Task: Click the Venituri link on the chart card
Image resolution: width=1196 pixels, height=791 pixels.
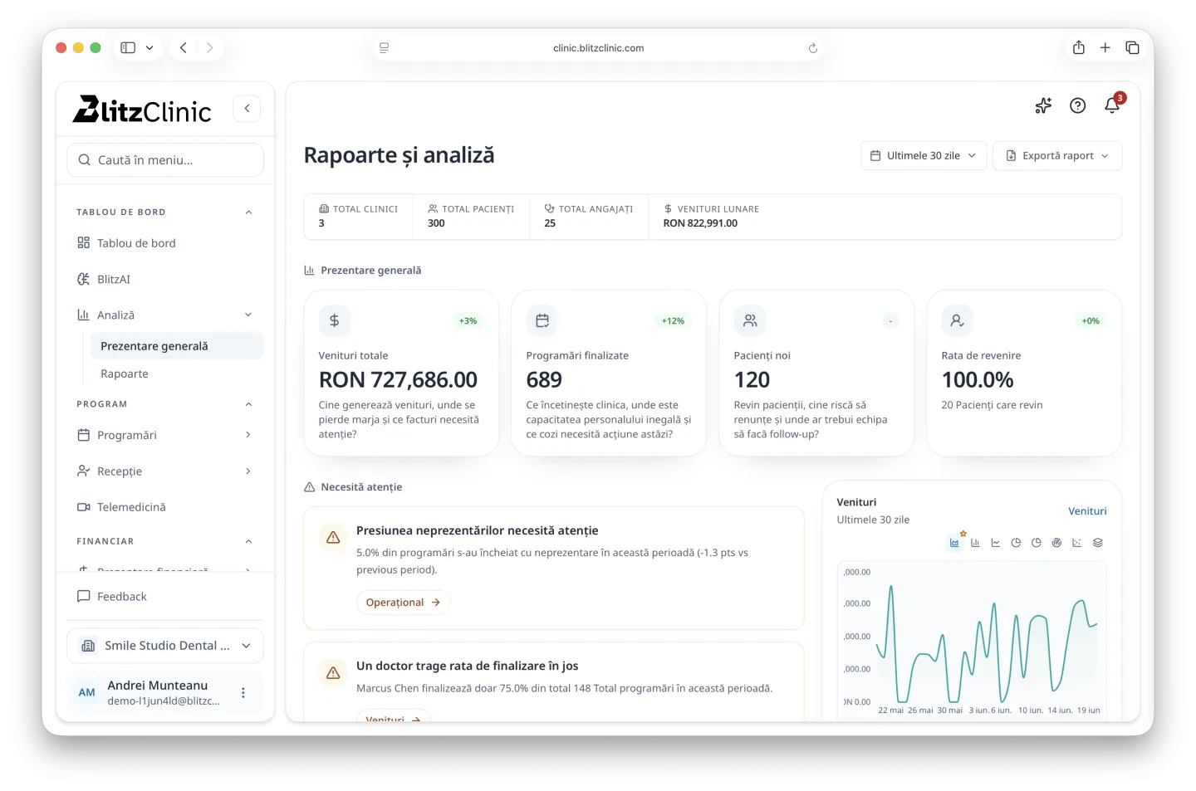Action: pos(1087,511)
